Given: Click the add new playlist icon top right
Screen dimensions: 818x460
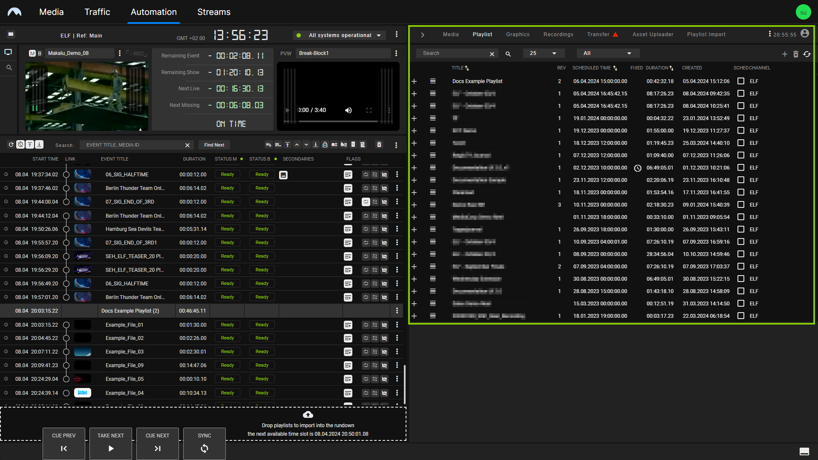Looking at the screenshot, I should [x=785, y=53].
